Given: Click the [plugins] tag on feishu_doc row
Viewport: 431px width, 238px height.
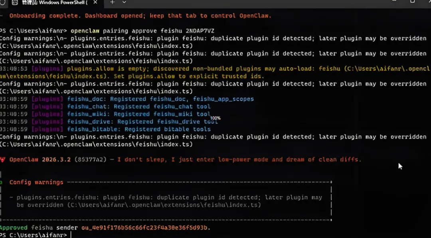Looking at the screenshot, I should (x=47, y=99).
